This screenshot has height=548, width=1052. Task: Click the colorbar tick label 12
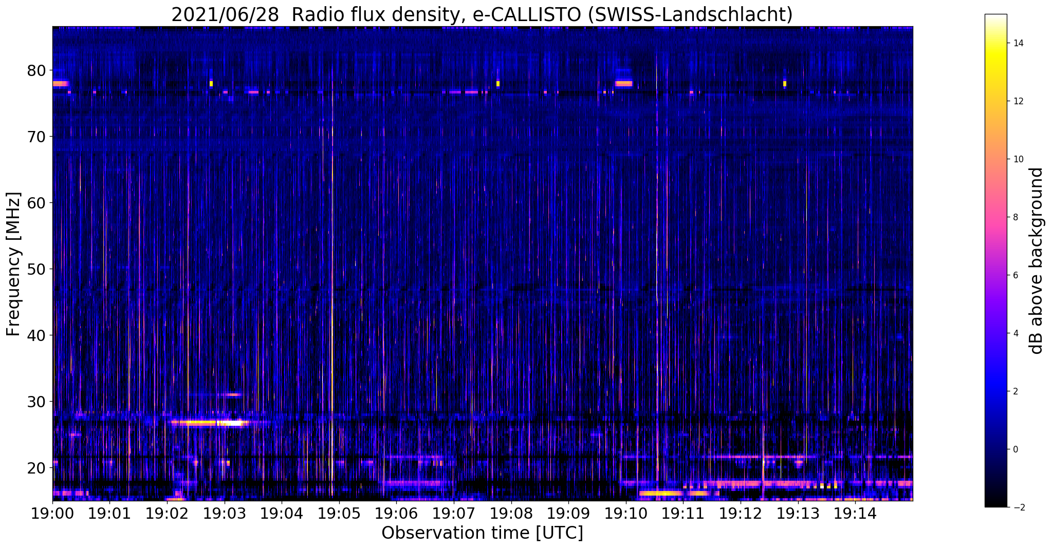coord(1018,101)
